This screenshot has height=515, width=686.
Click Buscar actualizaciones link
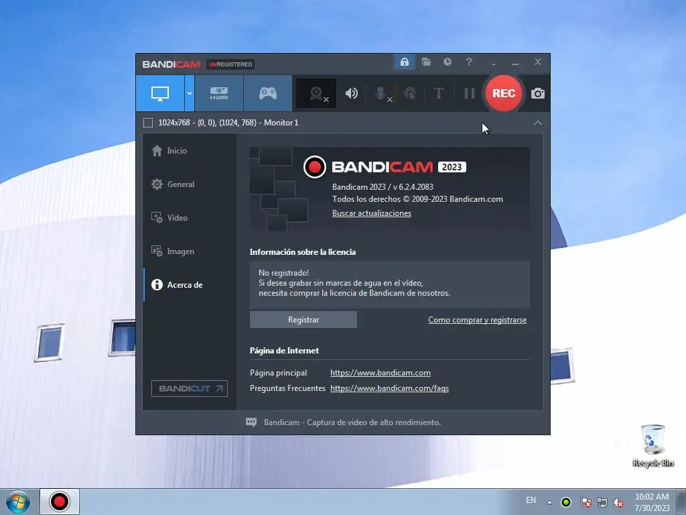point(371,213)
